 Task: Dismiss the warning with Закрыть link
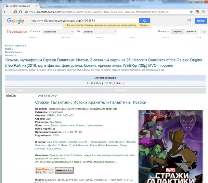pos(144,25)
